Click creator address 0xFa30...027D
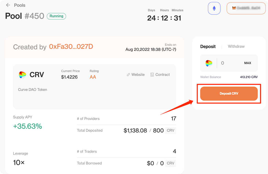The width and height of the screenshot is (268, 174). pos(71,47)
